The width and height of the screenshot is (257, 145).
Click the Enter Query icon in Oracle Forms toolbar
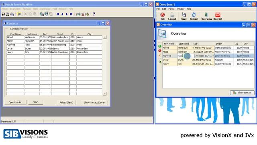42,14
